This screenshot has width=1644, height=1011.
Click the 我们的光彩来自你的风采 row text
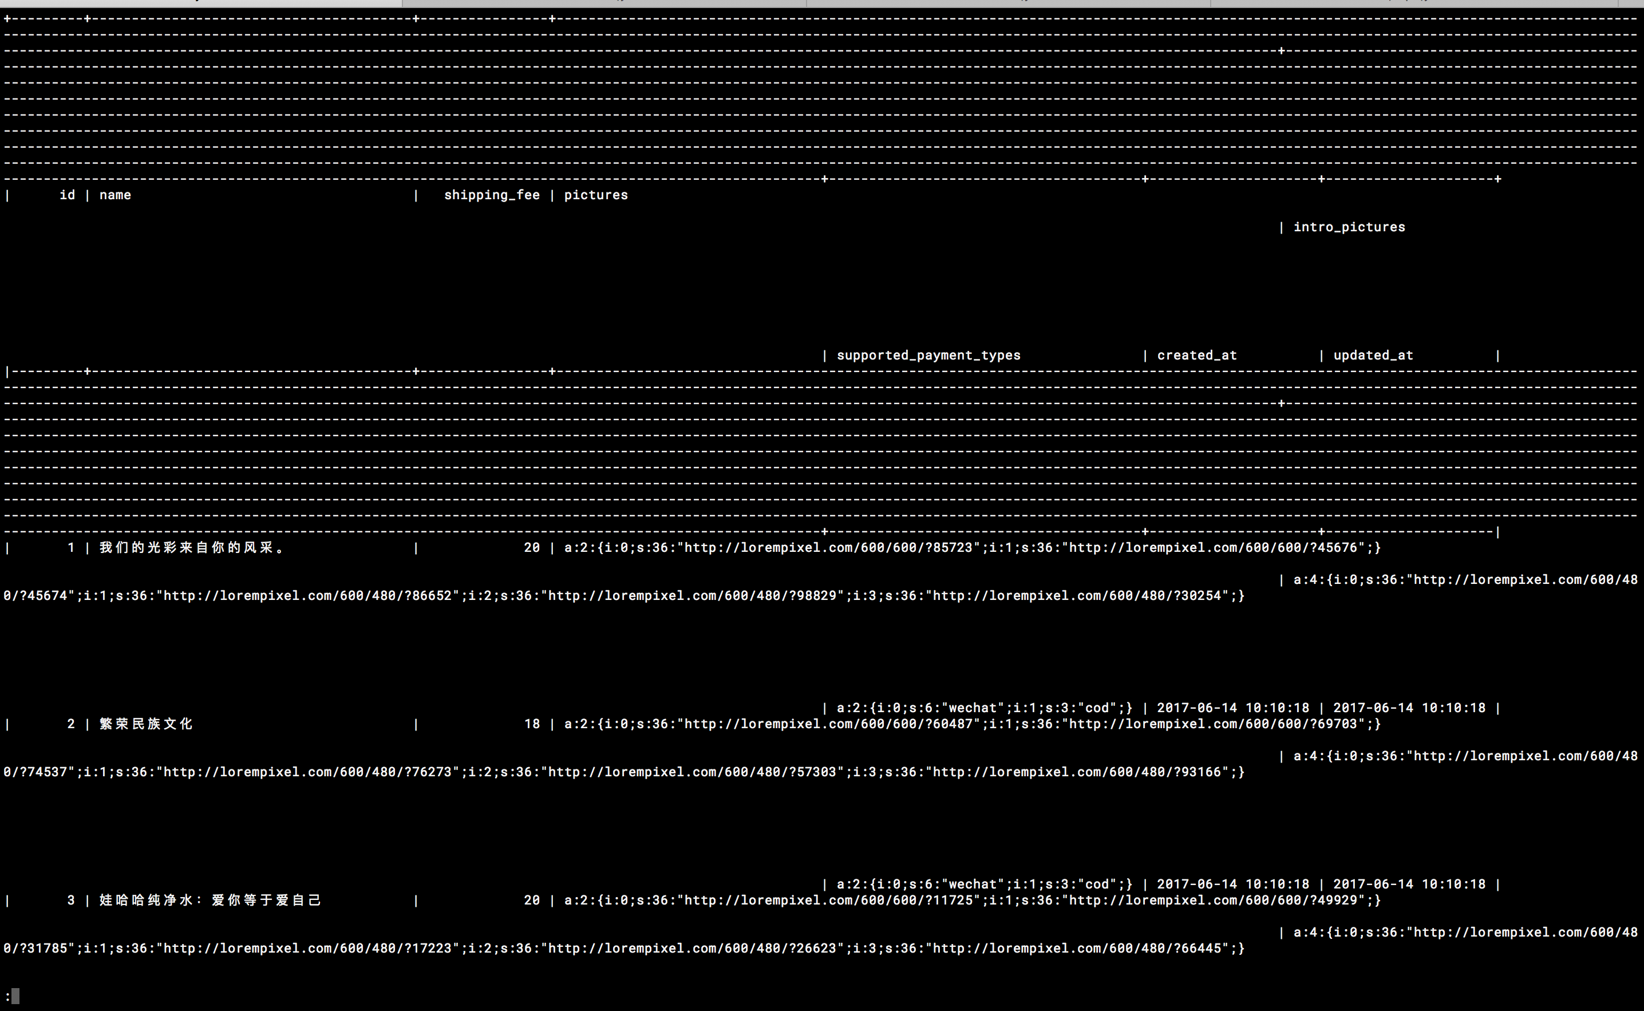click(x=191, y=547)
